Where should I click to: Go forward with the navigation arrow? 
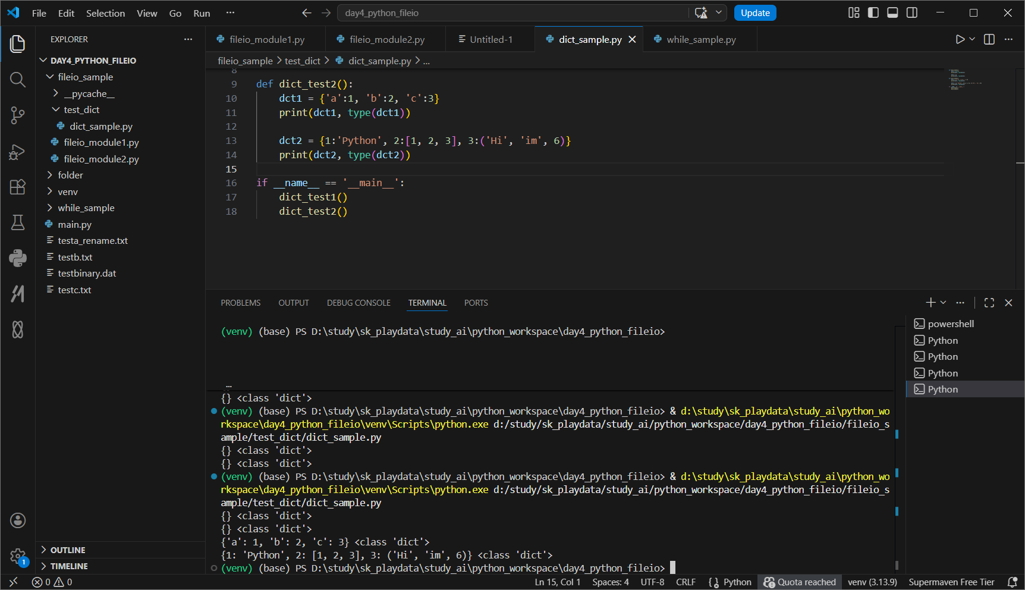pos(326,12)
